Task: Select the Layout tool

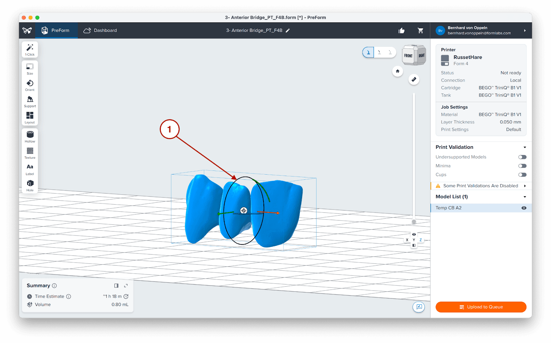Action: pyautogui.click(x=30, y=117)
